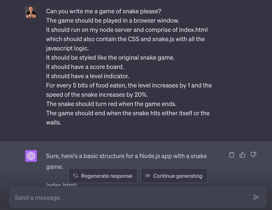Click the user profile photo avatar
The image size is (272, 210).
[31, 12]
